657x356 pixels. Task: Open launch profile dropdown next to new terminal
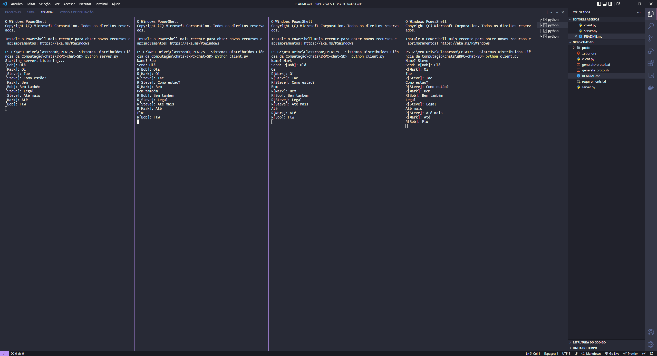tap(551, 12)
